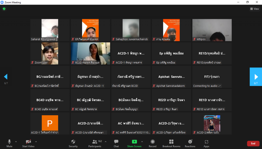The height and width of the screenshot is (149, 262).
Task: Open the Apps panel
Action: click(206, 143)
